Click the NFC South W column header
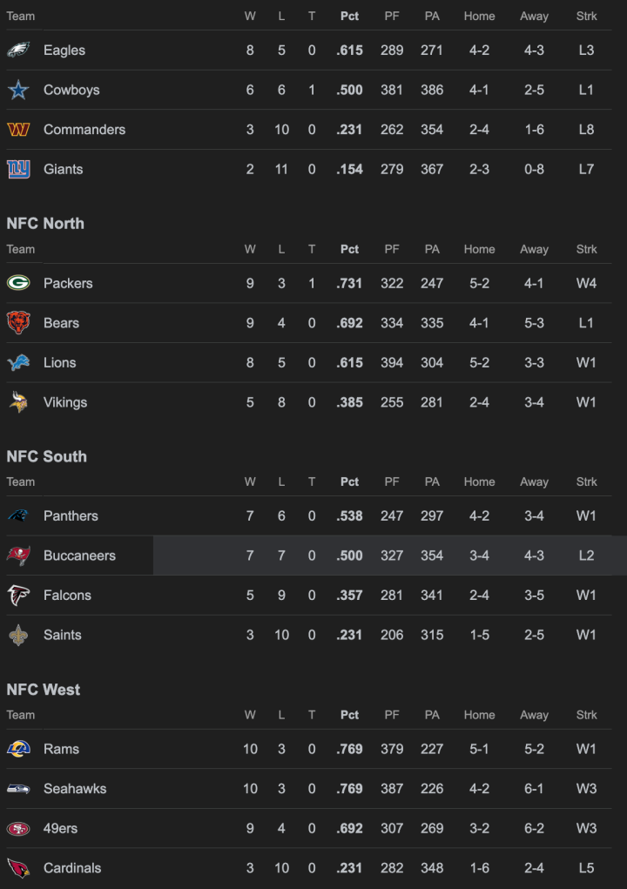Image resolution: width=627 pixels, height=889 pixels. point(250,482)
